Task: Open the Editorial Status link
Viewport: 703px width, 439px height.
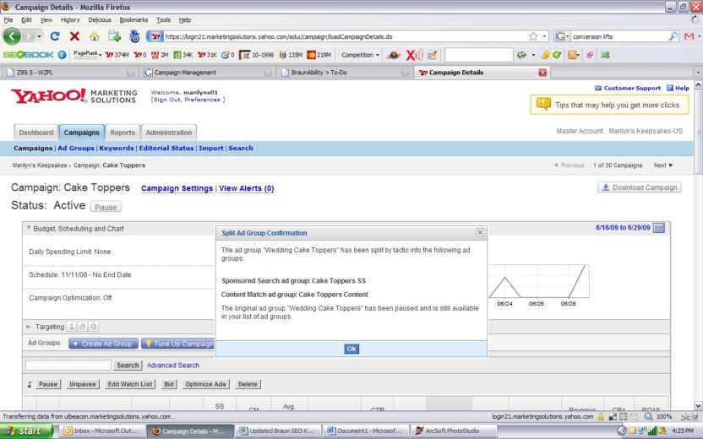Action: click(x=166, y=148)
